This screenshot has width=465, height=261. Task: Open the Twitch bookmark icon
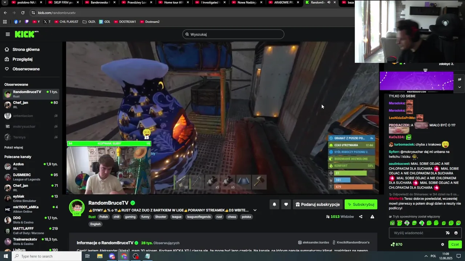27,22
